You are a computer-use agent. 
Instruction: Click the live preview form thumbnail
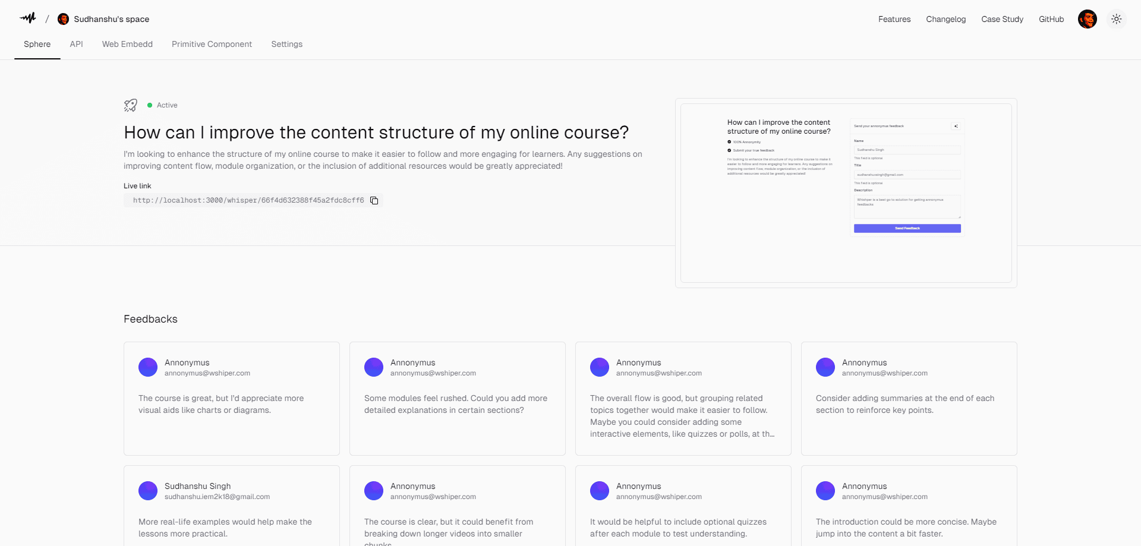tap(846, 193)
